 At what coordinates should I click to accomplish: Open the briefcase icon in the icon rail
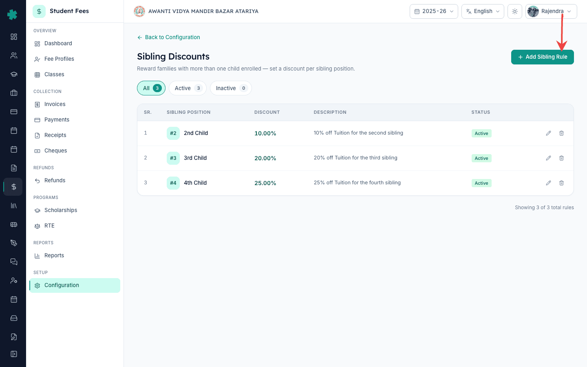(x=14, y=93)
